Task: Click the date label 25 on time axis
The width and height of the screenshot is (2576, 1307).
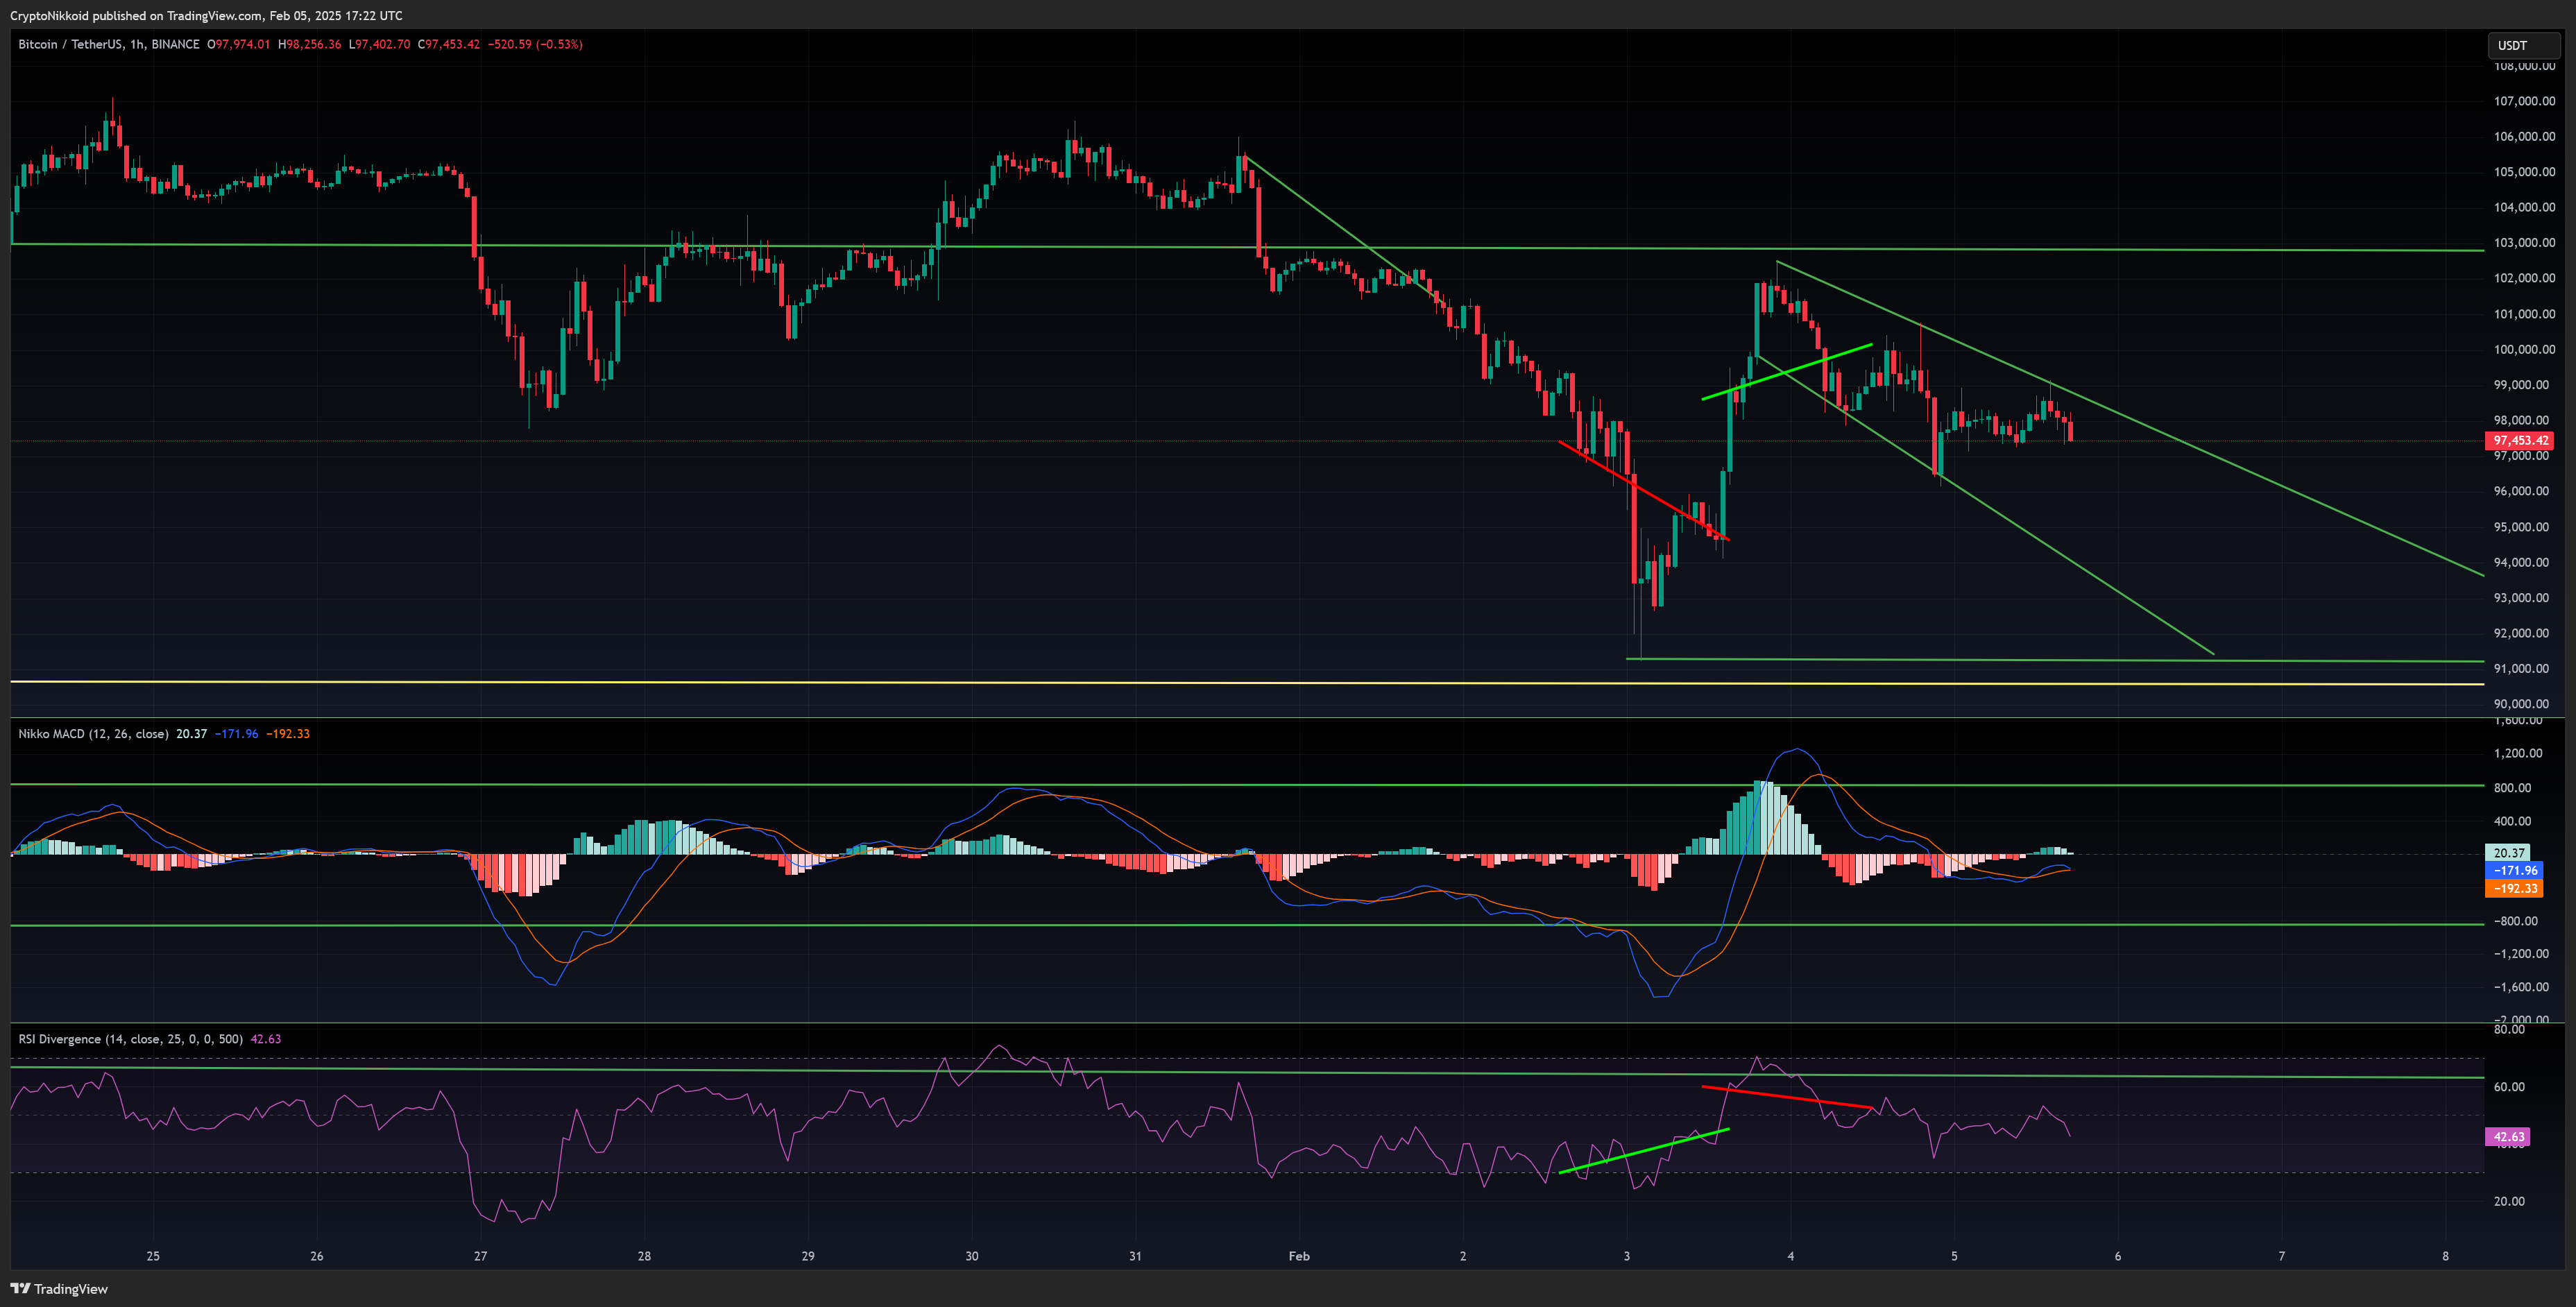Action: tap(153, 1256)
